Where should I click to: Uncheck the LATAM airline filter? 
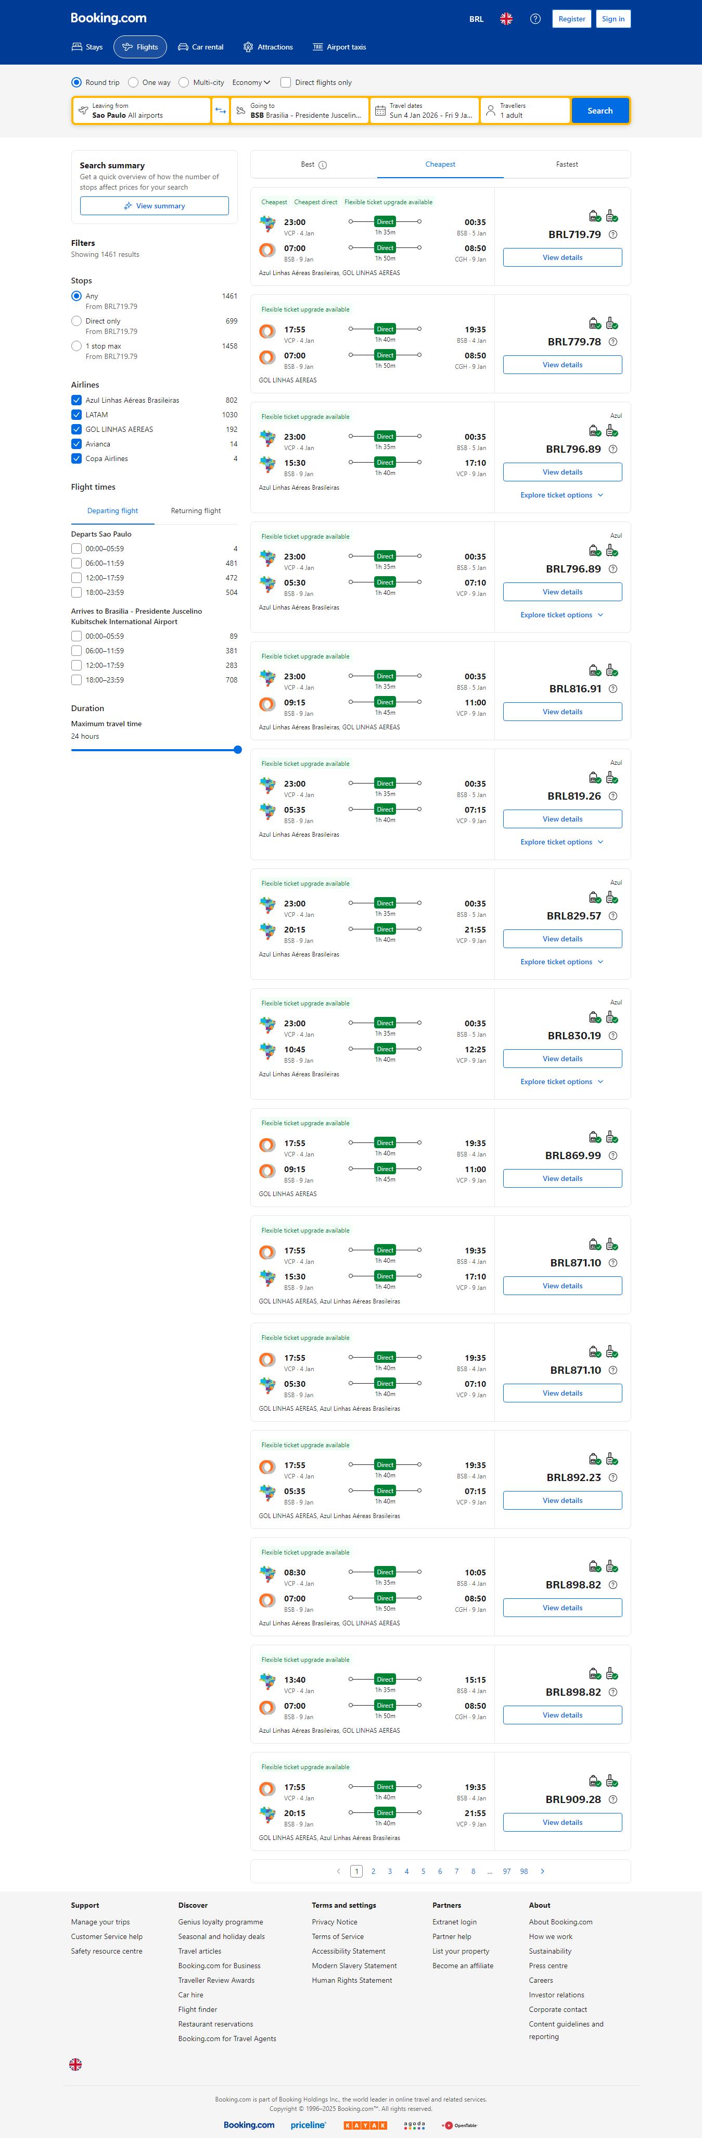tap(76, 415)
